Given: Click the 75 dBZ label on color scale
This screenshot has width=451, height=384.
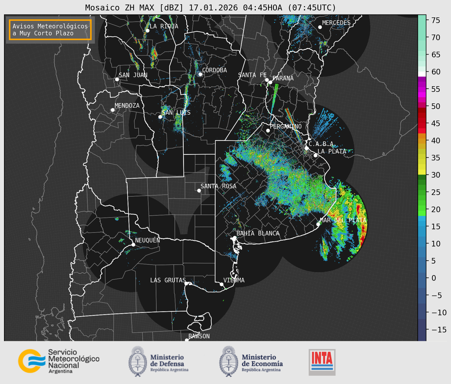Looking at the screenshot, I should (x=435, y=20).
